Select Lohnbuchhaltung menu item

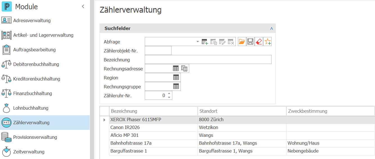coord(45,108)
